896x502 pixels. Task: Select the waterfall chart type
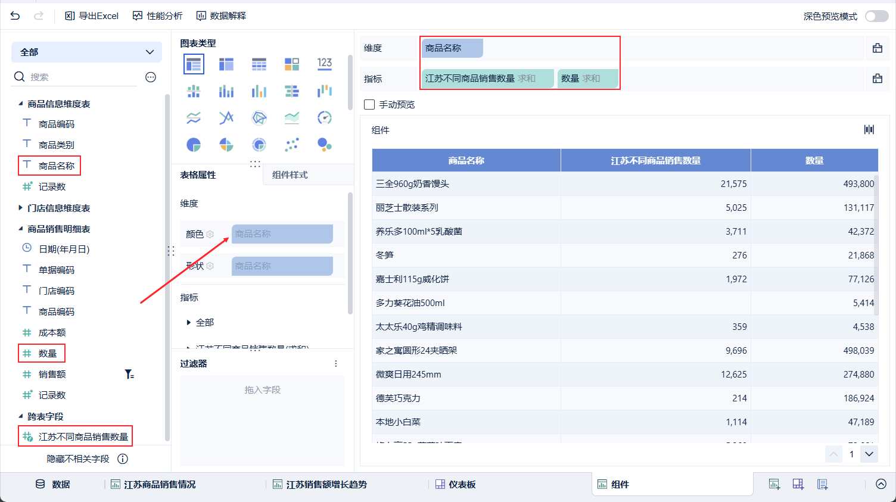coord(325,91)
